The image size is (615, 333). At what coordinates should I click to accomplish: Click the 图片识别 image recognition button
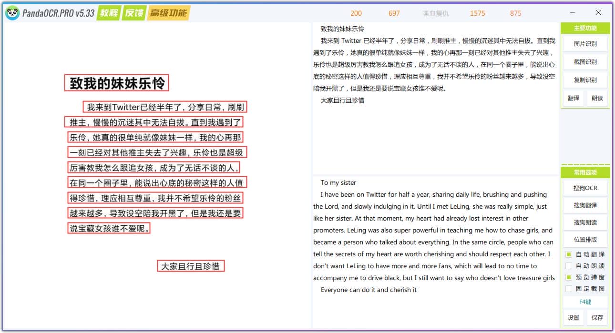click(585, 44)
